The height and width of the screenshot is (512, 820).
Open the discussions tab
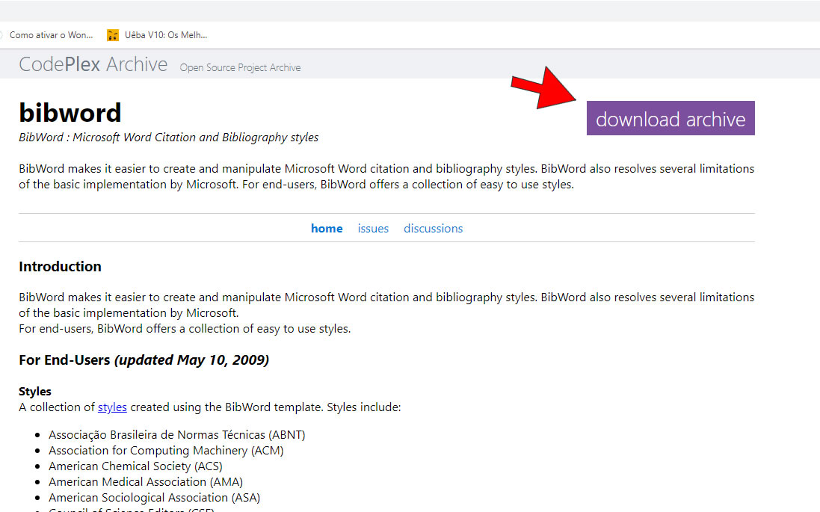pyautogui.click(x=433, y=229)
